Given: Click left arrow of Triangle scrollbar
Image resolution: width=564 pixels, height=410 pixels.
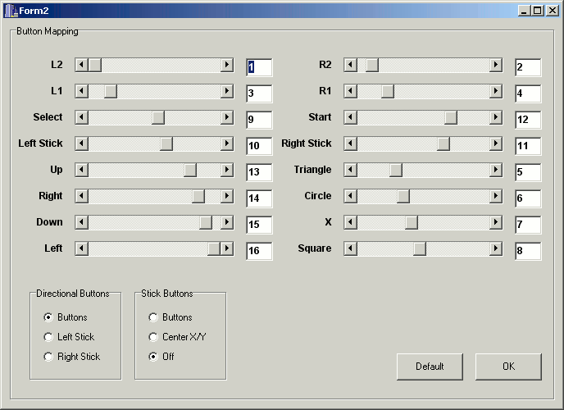Looking at the screenshot, I should 350,170.
